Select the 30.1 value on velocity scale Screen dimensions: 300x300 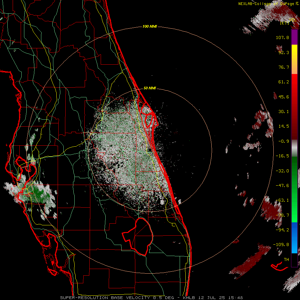coord(284,112)
